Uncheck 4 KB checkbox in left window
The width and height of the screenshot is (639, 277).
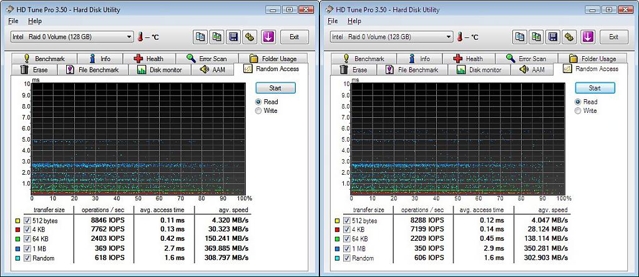pos(27,230)
